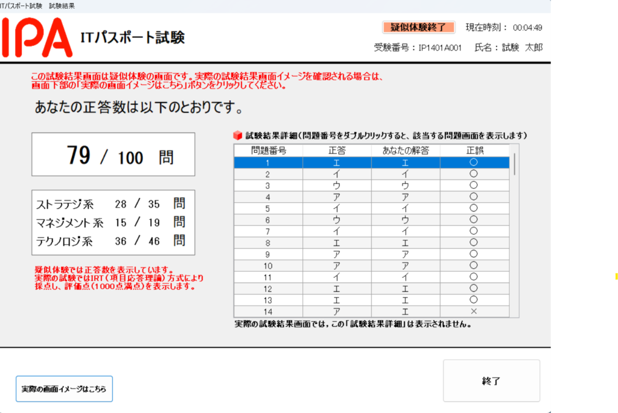Screen dimensions: 618x413
Task: Click the 正誤 column header
Action: coord(474,150)
